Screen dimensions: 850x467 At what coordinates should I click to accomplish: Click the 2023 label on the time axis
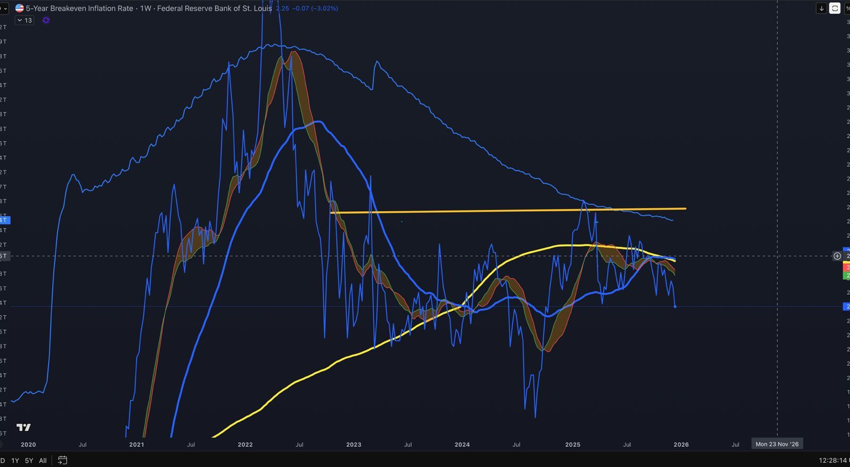354,445
